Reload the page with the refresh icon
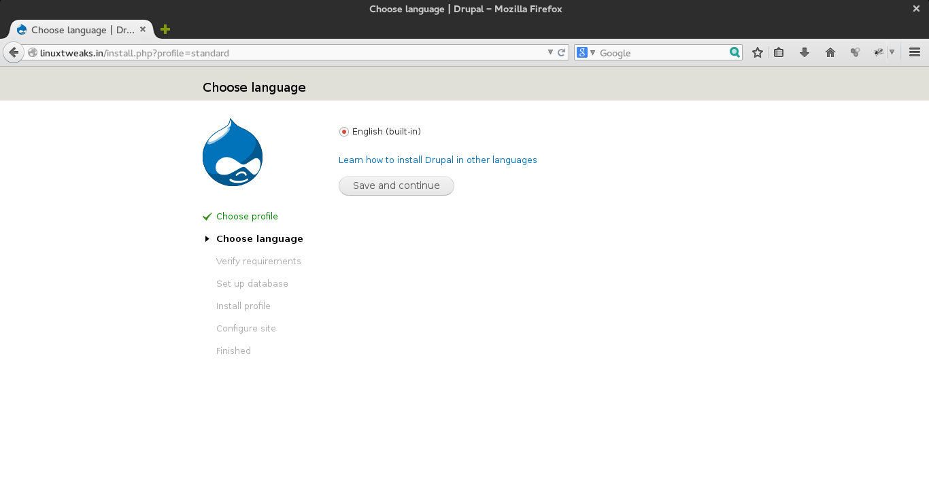The width and height of the screenshot is (929, 502). [x=562, y=52]
